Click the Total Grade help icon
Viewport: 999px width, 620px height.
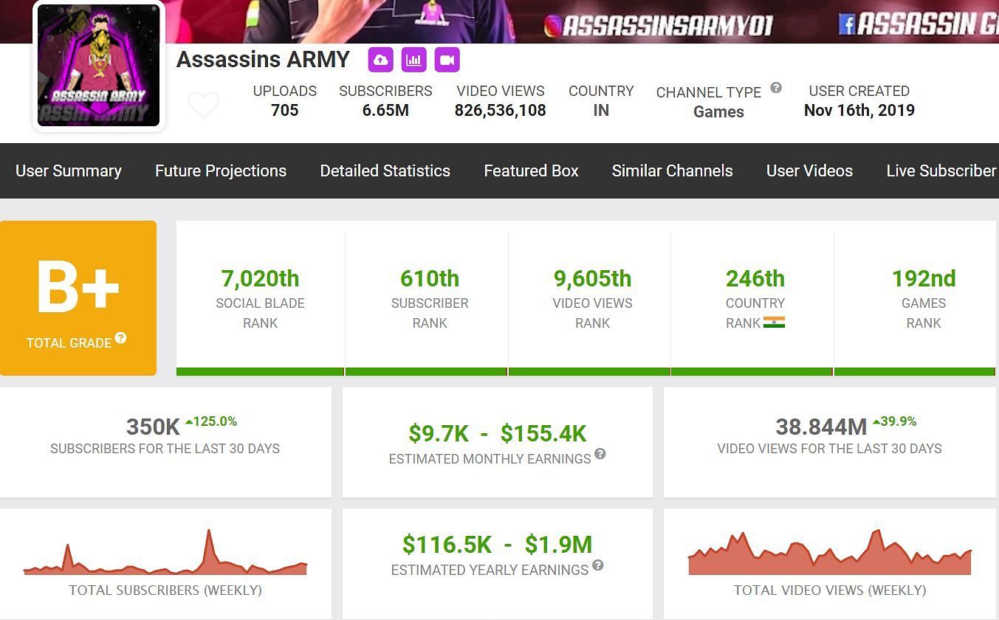tap(120, 338)
